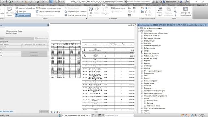Open the Совместная работа tab
The height and width of the screenshot is (117, 208).
point(92,5)
